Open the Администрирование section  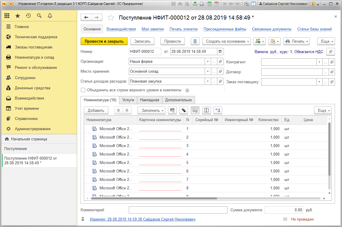(32, 129)
